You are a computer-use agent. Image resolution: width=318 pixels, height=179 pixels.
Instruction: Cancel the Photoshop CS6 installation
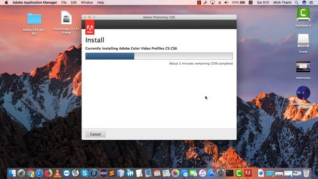point(95,134)
